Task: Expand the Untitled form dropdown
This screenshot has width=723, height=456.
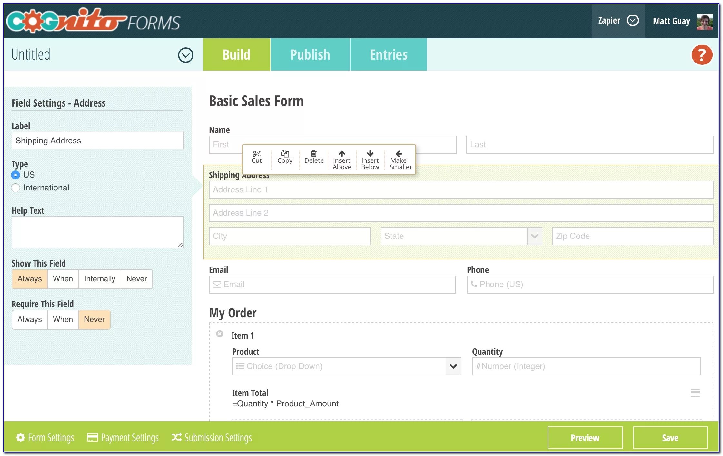Action: [x=185, y=55]
